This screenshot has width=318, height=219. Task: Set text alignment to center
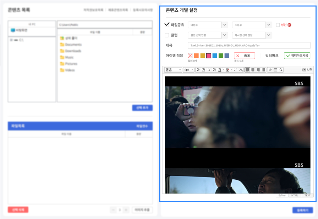(253, 70)
